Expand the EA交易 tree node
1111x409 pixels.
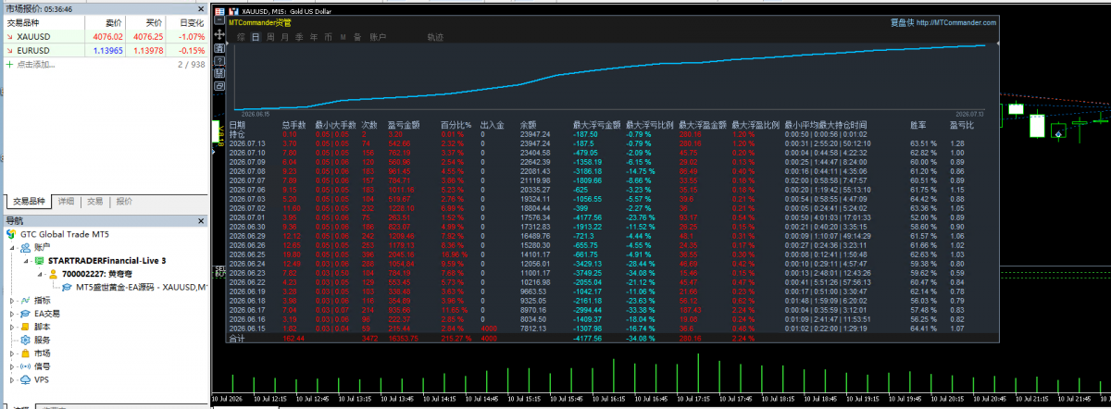click(x=12, y=314)
